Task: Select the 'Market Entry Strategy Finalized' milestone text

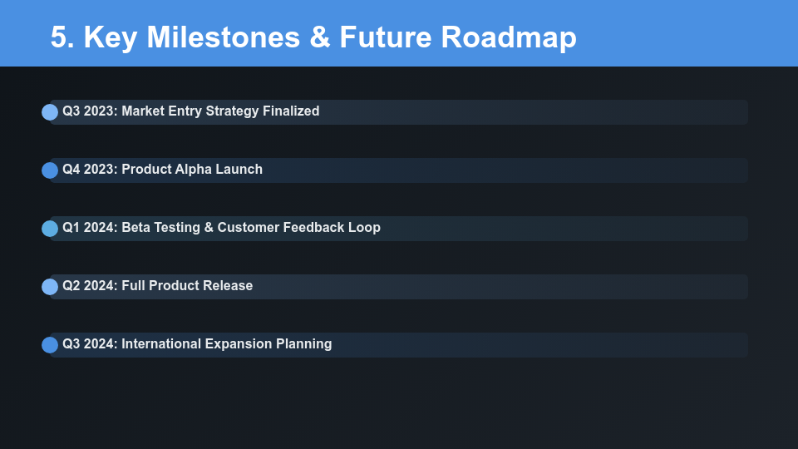Action: (x=220, y=111)
